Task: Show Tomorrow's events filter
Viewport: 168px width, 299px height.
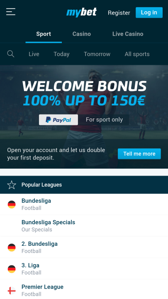Action: 97,54
